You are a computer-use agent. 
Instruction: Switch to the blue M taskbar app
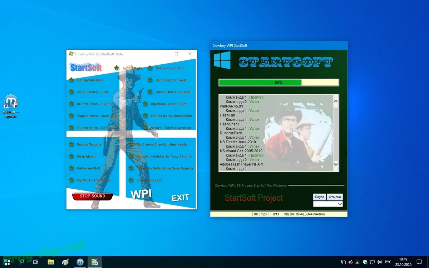pyautogui.click(x=80, y=262)
